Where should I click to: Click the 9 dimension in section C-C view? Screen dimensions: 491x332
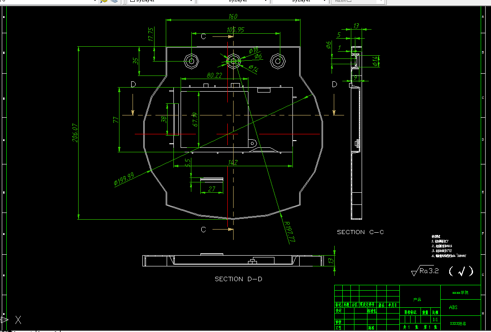355,77
